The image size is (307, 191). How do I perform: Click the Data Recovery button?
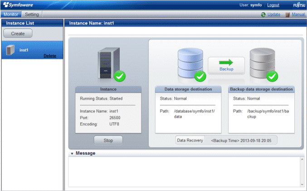point(190,140)
